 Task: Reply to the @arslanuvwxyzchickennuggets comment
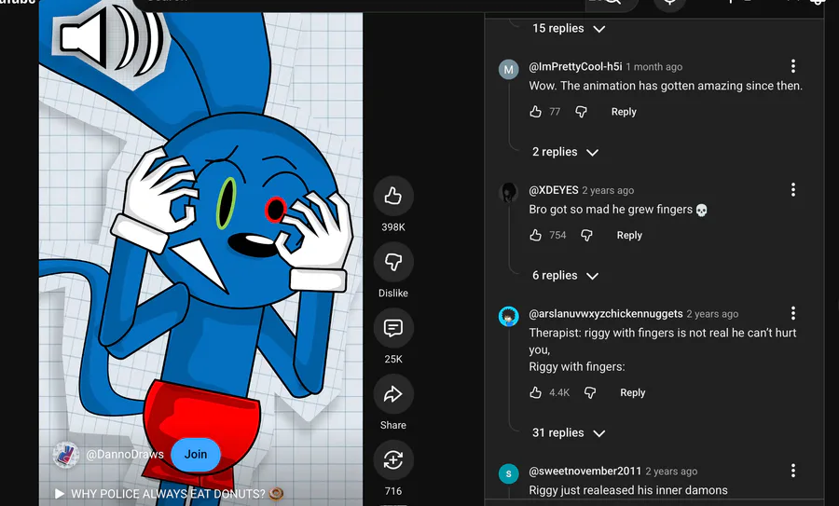(x=632, y=392)
